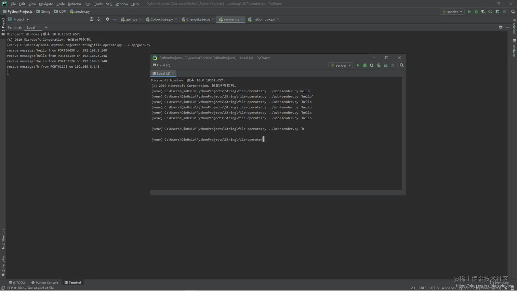Click concurrency run icon in the floating window

(386, 65)
